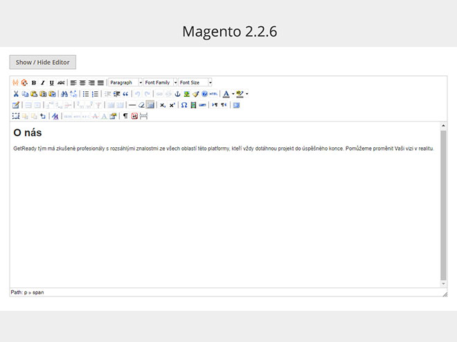The height and width of the screenshot is (342, 457).
Task: Toggle absolute positioning of layer
Action: click(43, 116)
